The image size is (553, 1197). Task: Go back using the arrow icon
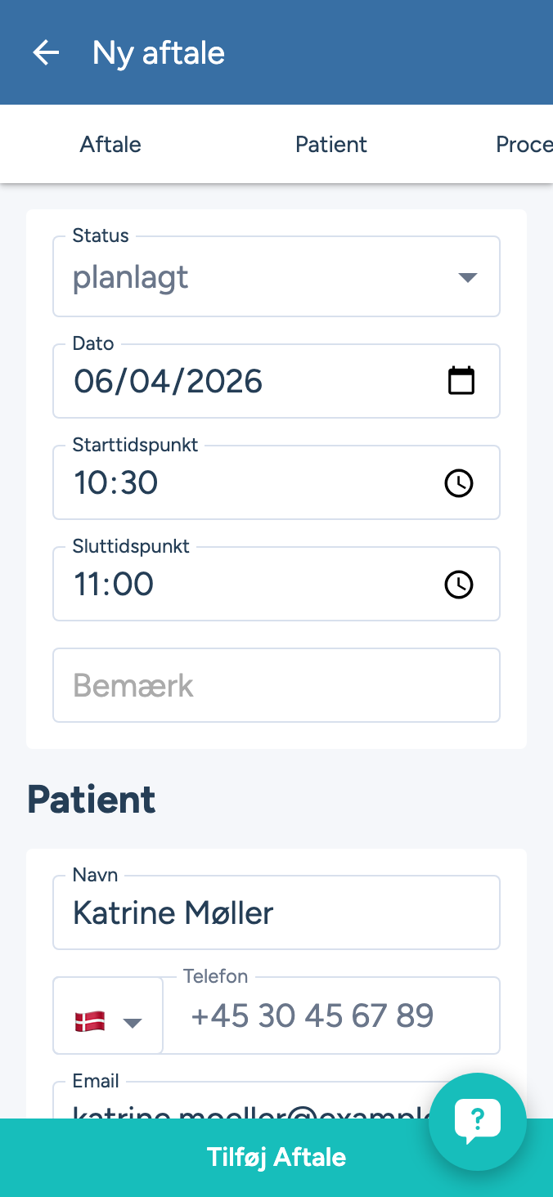46,53
